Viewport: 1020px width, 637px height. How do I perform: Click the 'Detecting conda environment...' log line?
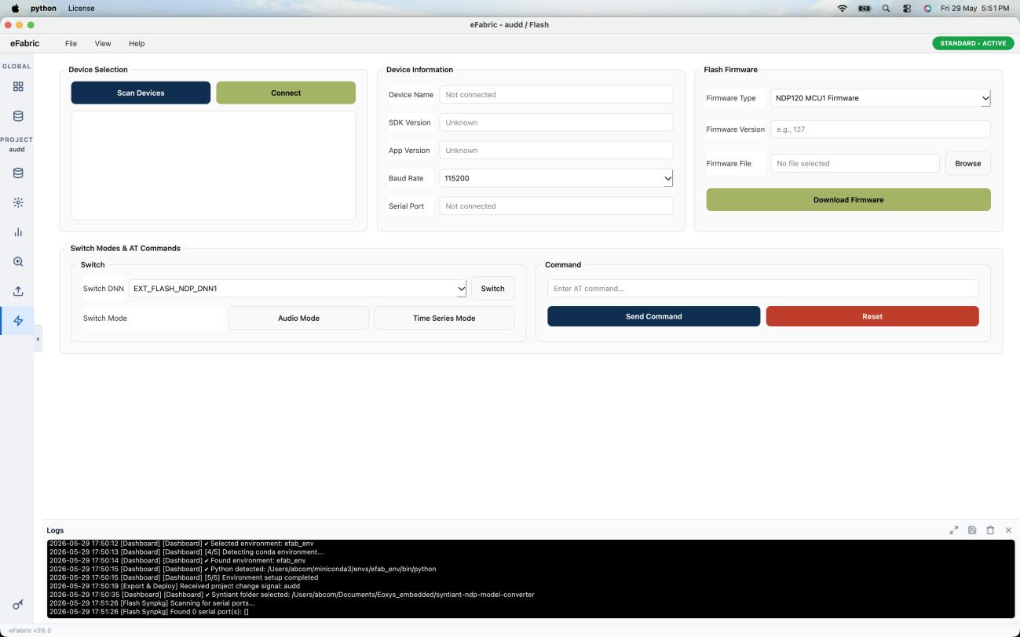click(186, 551)
